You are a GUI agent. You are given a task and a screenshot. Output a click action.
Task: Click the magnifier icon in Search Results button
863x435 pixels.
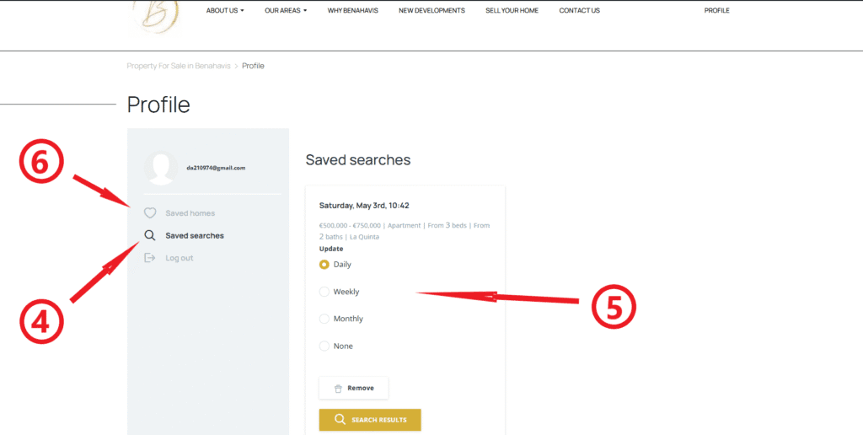pyautogui.click(x=340, y=420)
